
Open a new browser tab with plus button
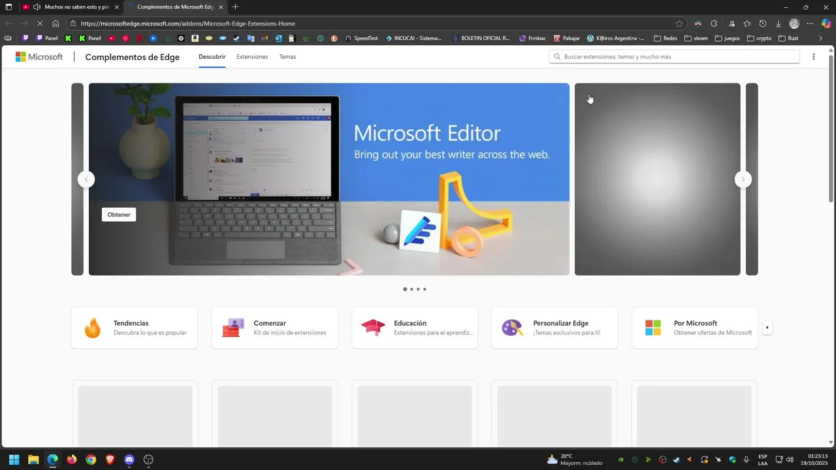[x=235, y=7]
